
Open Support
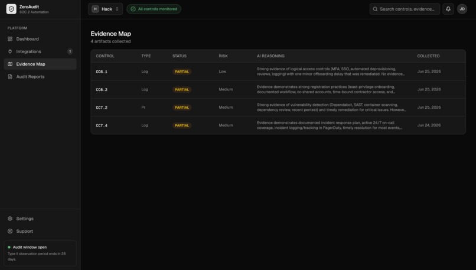[40, 231]
